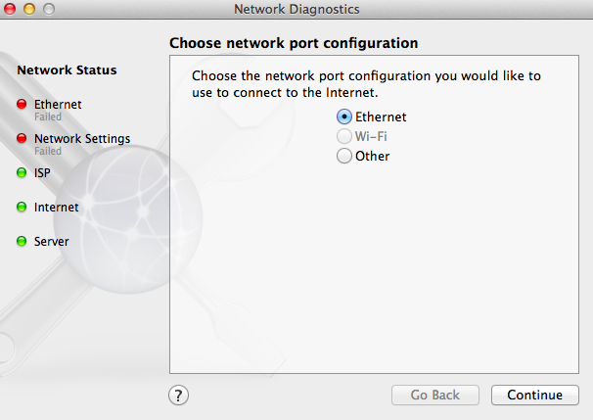Click the red Network Settings status light

[x=22, y=139]
